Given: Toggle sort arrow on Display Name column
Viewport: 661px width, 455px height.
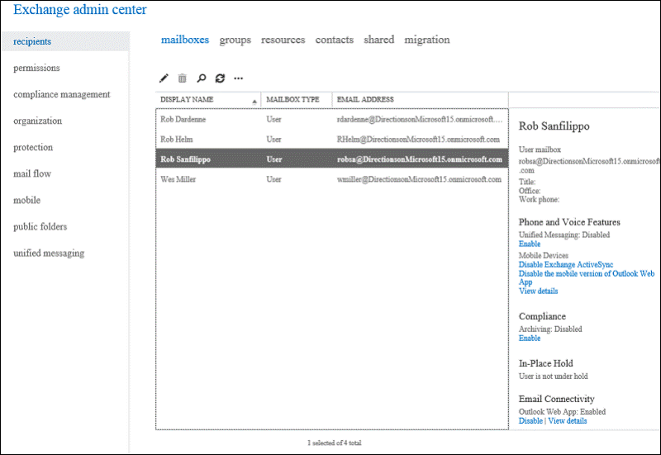Looking at the screenshot, I should coord(254,102).
